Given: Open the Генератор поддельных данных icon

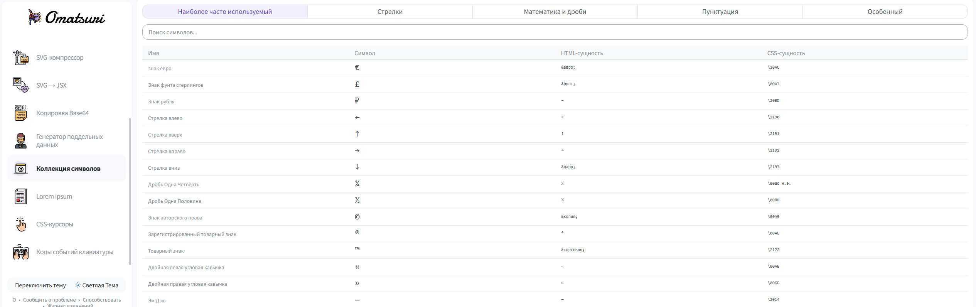Looking at the screenshot, I should coord(21,141).
